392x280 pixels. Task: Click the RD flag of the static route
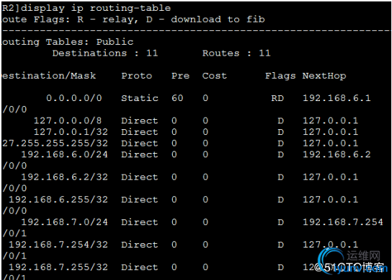coord(277,98)
